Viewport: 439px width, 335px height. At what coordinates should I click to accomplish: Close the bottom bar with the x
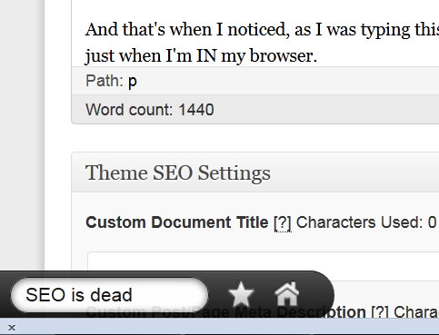[x=12, y=328]
